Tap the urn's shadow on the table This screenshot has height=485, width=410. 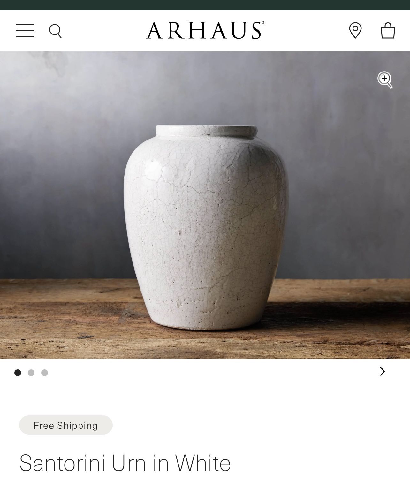click(319, 314)
